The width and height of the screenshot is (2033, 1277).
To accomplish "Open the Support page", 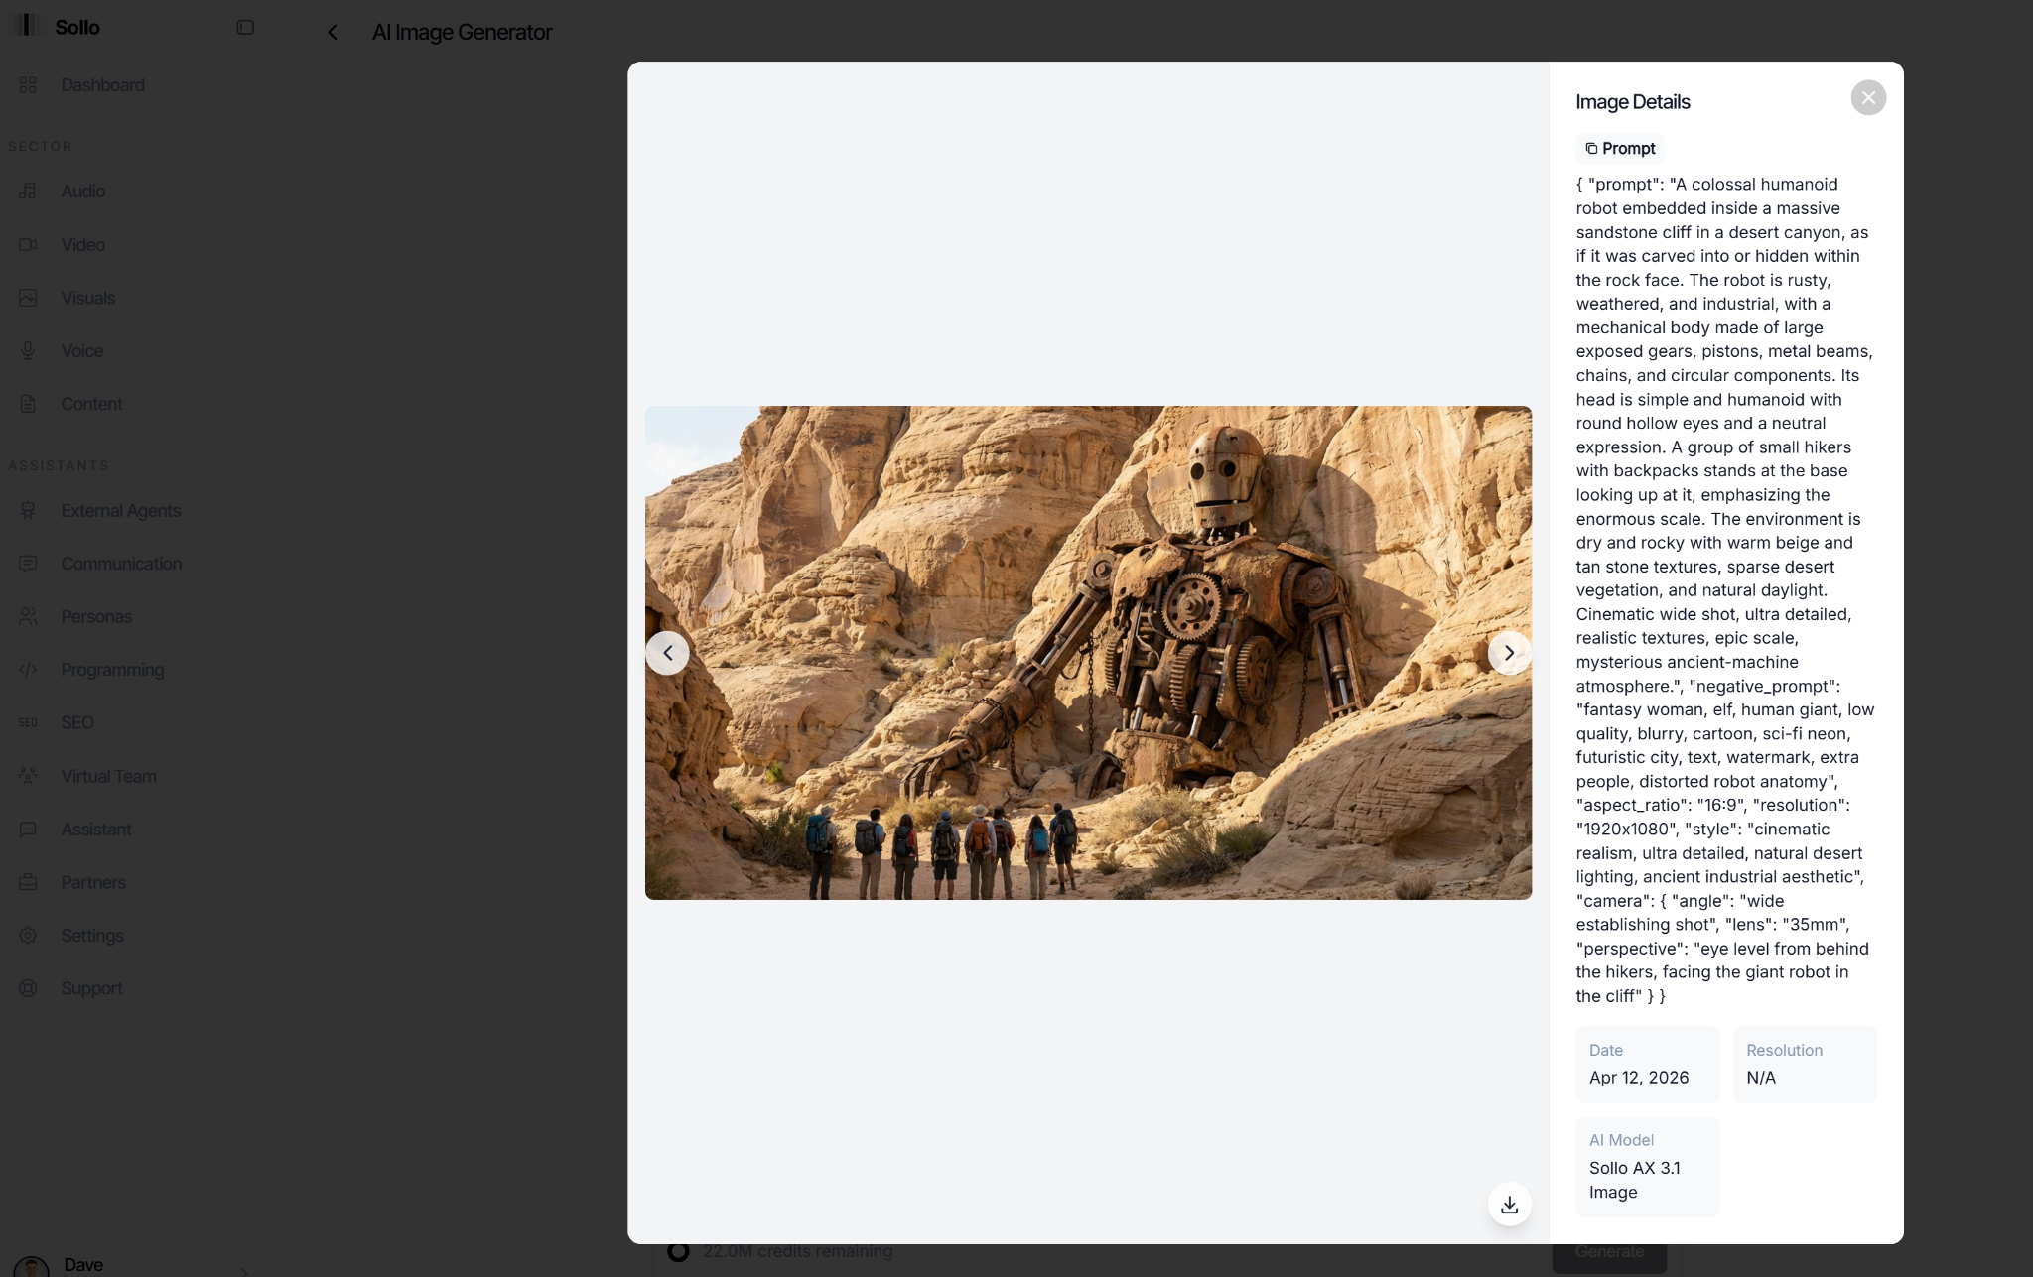I will point(91,989).
